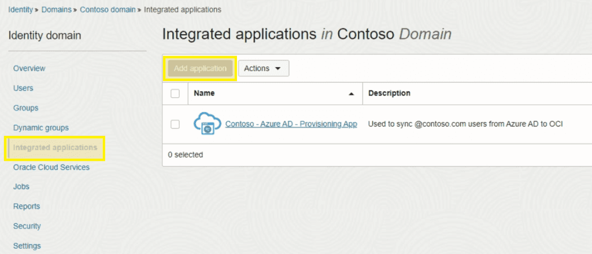This screenshot has height=254, width=592.
Task: Open Users in sidebar
Action: point(23,88)
